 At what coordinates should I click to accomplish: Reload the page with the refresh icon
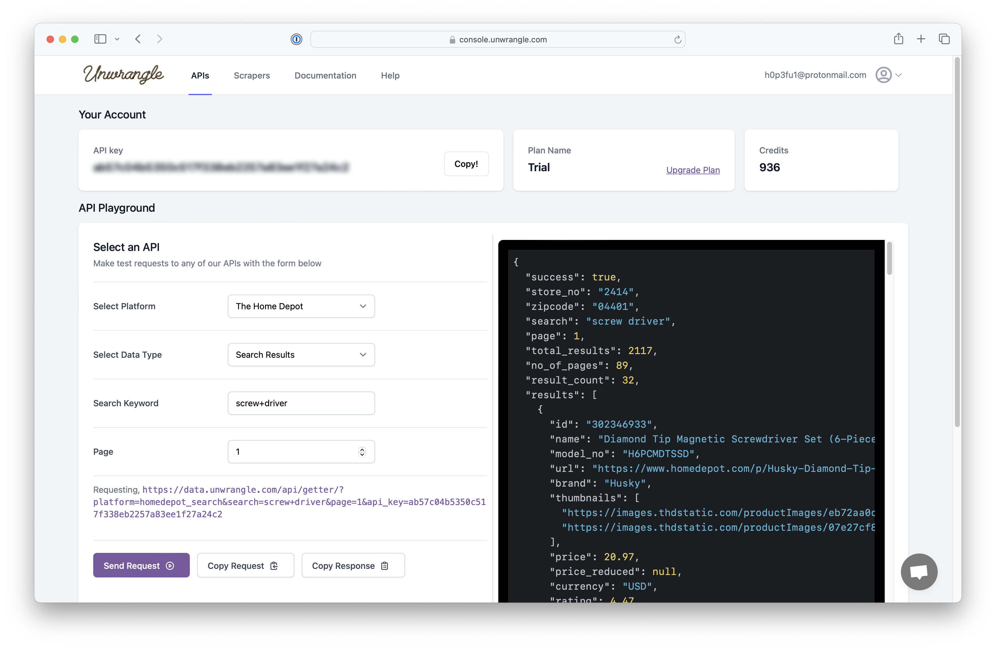677,40
